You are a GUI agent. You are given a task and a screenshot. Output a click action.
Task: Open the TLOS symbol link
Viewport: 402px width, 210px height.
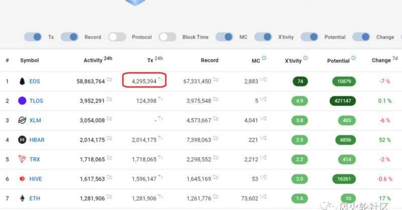click(x=36, y=101)
